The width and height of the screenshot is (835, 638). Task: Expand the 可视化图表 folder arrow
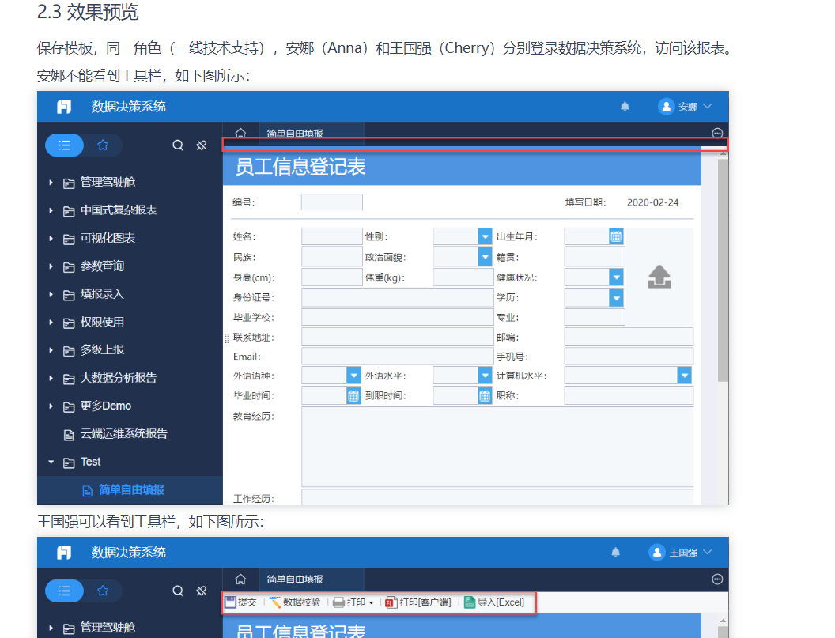[51, 238]
